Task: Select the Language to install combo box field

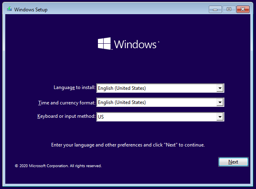Action: (x=160, y=88)
